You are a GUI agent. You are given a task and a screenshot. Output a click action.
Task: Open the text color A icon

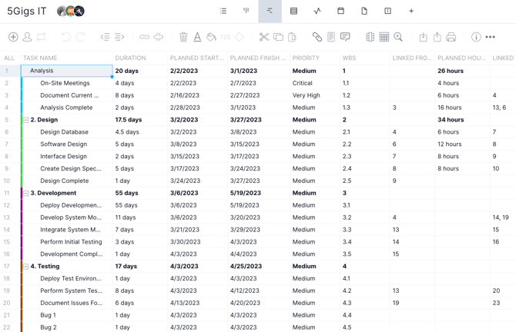197,37
